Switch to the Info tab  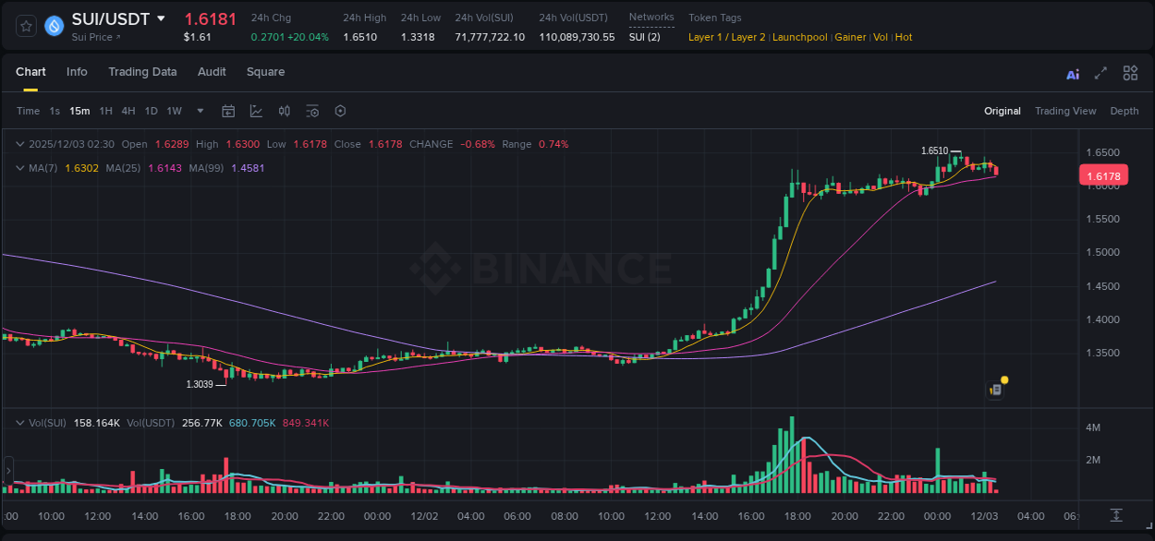[77, 72]
